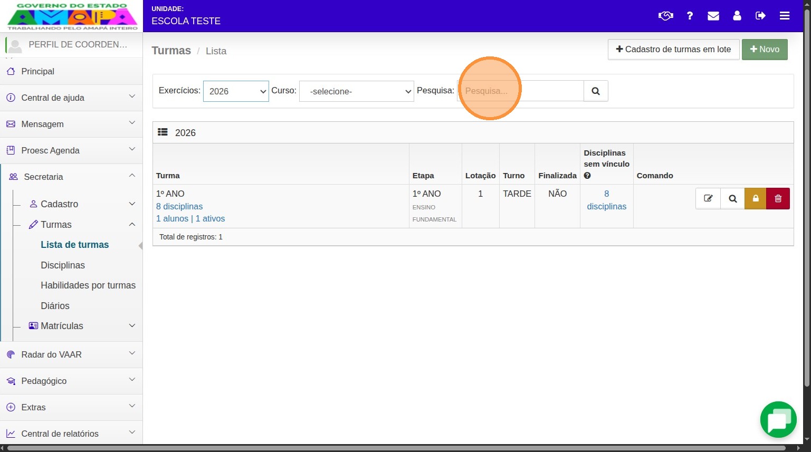Click the Total de registros: 1 text
Screen dimensions: 811x452
point(191,237)
